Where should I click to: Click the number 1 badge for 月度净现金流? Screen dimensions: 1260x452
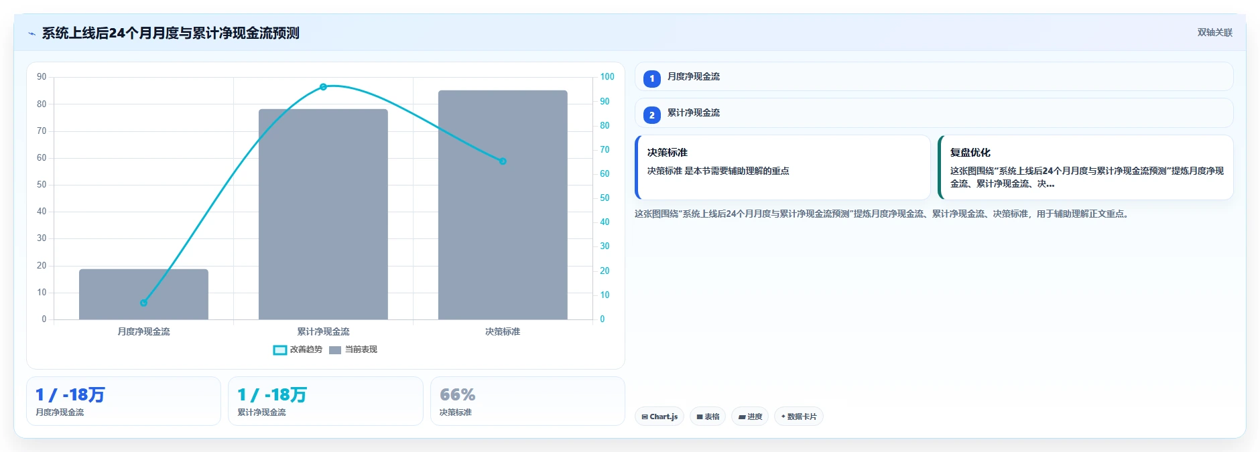click(x=651, y=78)
